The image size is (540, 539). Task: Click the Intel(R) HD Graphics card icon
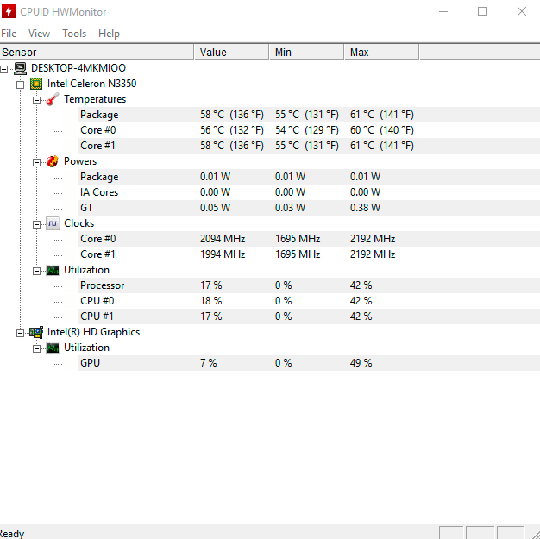(x=36, y=332)
